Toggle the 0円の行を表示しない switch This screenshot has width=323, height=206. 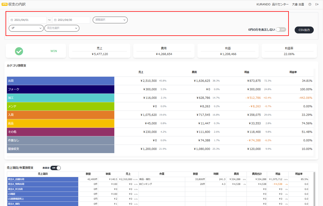click(281, 30)
